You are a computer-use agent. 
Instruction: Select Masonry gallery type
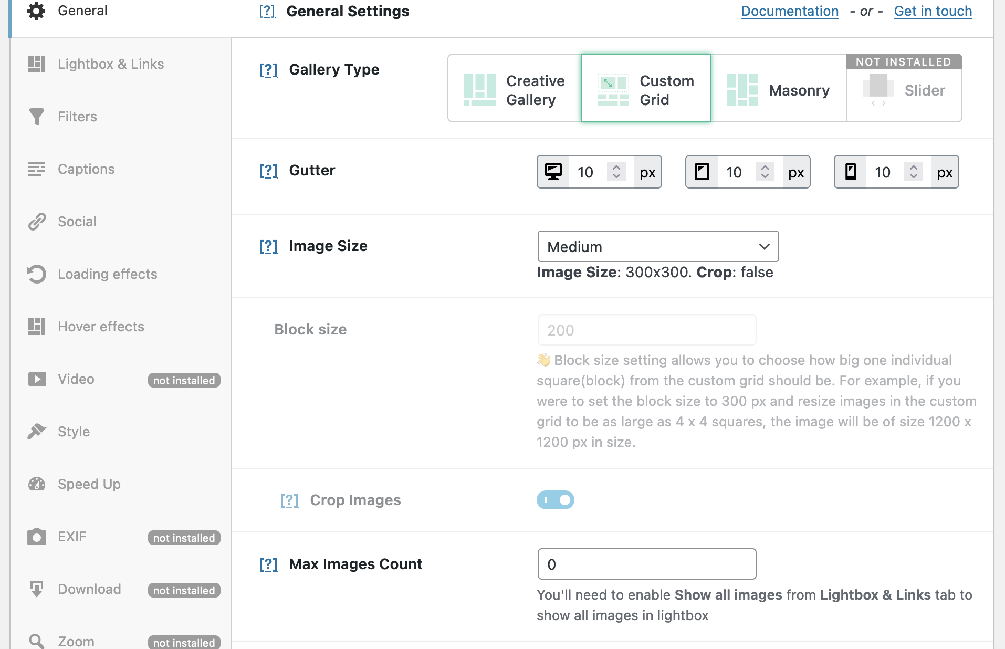click(778, 88)
